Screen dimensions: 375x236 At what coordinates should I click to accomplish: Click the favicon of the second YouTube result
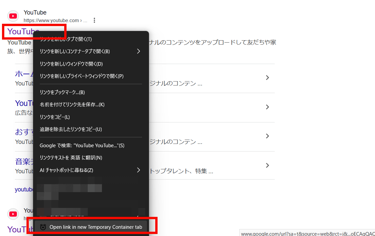pos(13,214)
